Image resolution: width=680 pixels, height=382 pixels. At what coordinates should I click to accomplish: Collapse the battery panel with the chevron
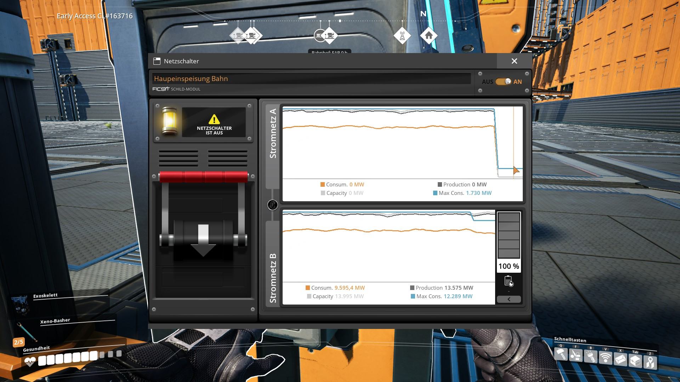click(x=509, y=299)
